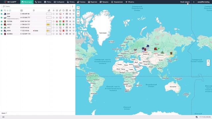This screenshot has height=119, width=212.
Task: Uncheck the DAF vehicle checkbox
Action: 2,14
